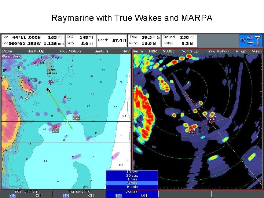Choose 1 min wake length
The image size is (264, 198).
click(132, 179)
